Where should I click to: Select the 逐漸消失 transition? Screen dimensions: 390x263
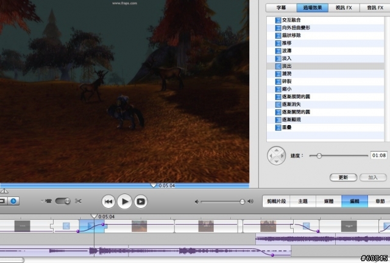[325, 104]
